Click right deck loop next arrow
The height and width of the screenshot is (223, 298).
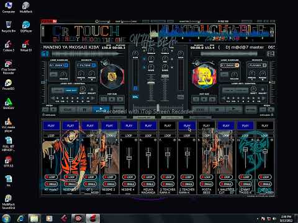click(264, 98)
